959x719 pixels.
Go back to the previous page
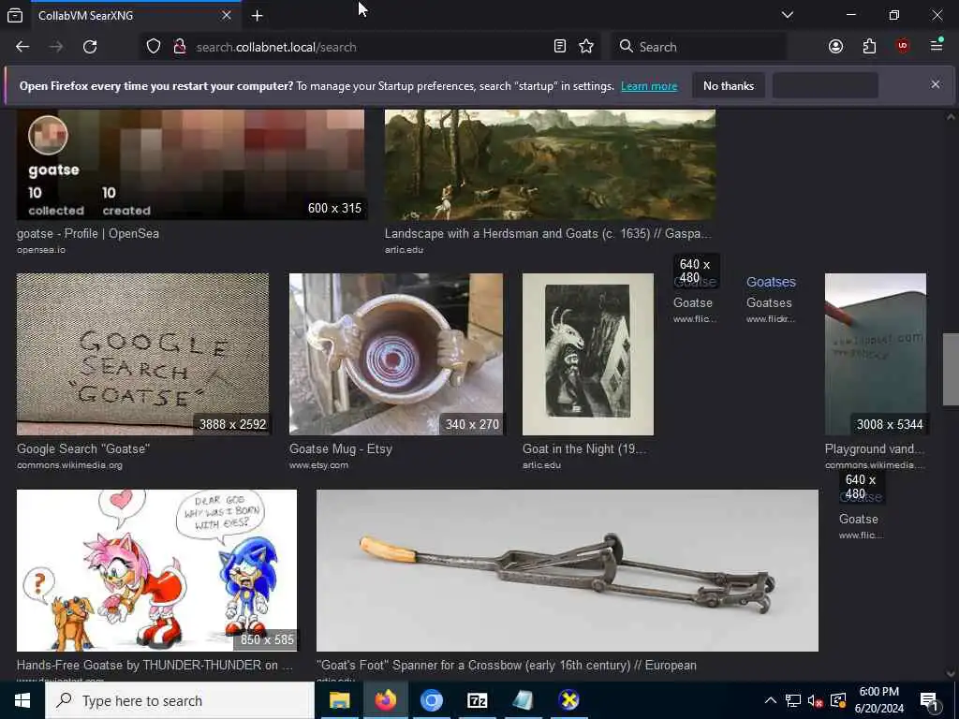[22, 47]
